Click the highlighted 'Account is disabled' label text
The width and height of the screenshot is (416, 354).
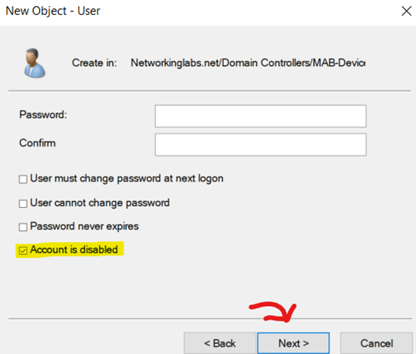click(74, 250)
